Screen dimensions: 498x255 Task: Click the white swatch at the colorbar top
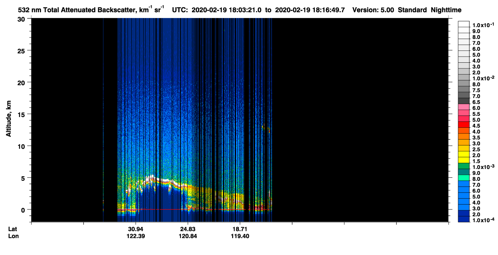[464, 24]
